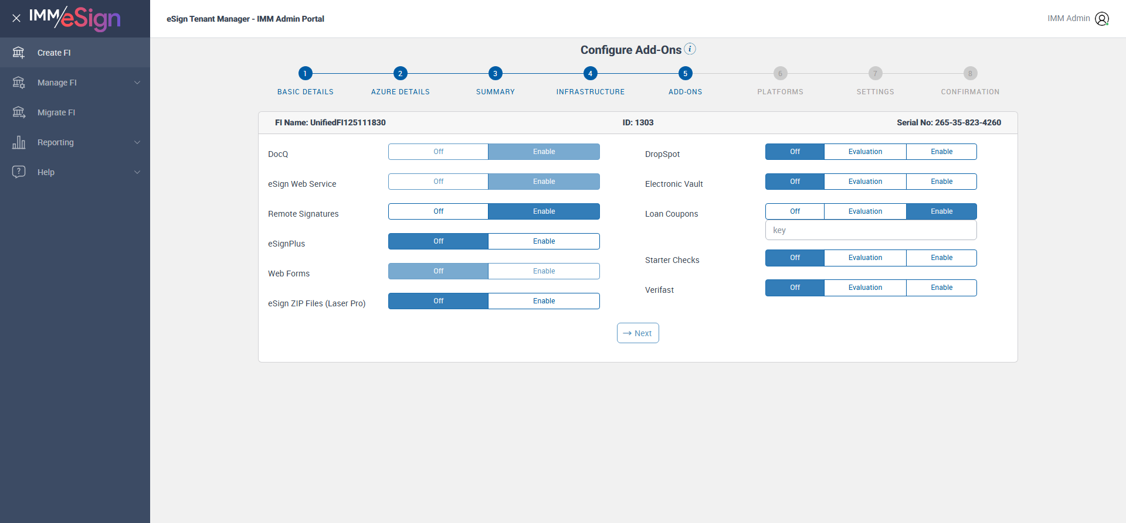Focus the Loan Coupons key field
This screenshot has width=1126, height=523.
(871, 230)
